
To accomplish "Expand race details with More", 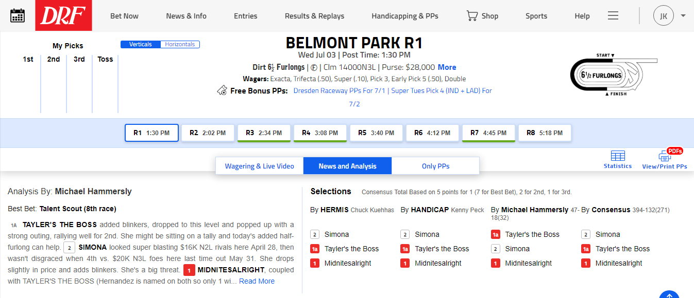I will pos(447,67).
